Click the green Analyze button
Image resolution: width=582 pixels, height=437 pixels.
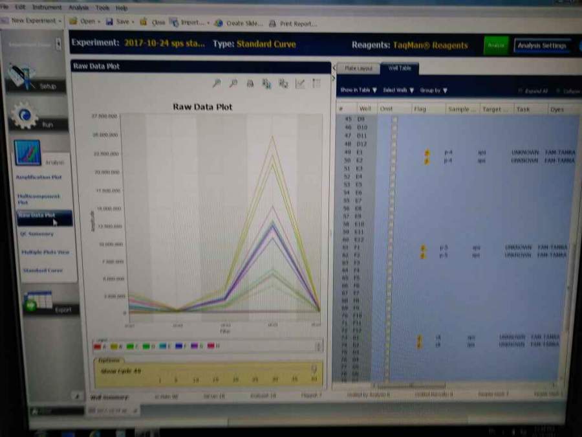click(x=496, y=45)
